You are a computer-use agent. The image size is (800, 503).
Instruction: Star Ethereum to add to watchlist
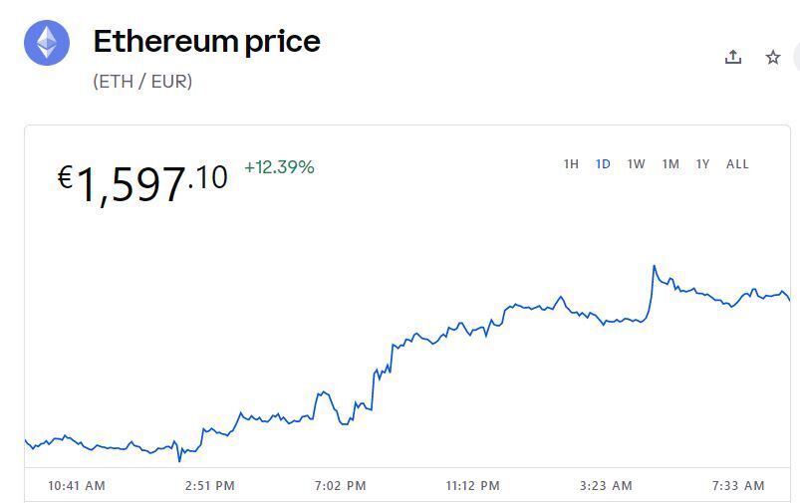tap(773, 57)
